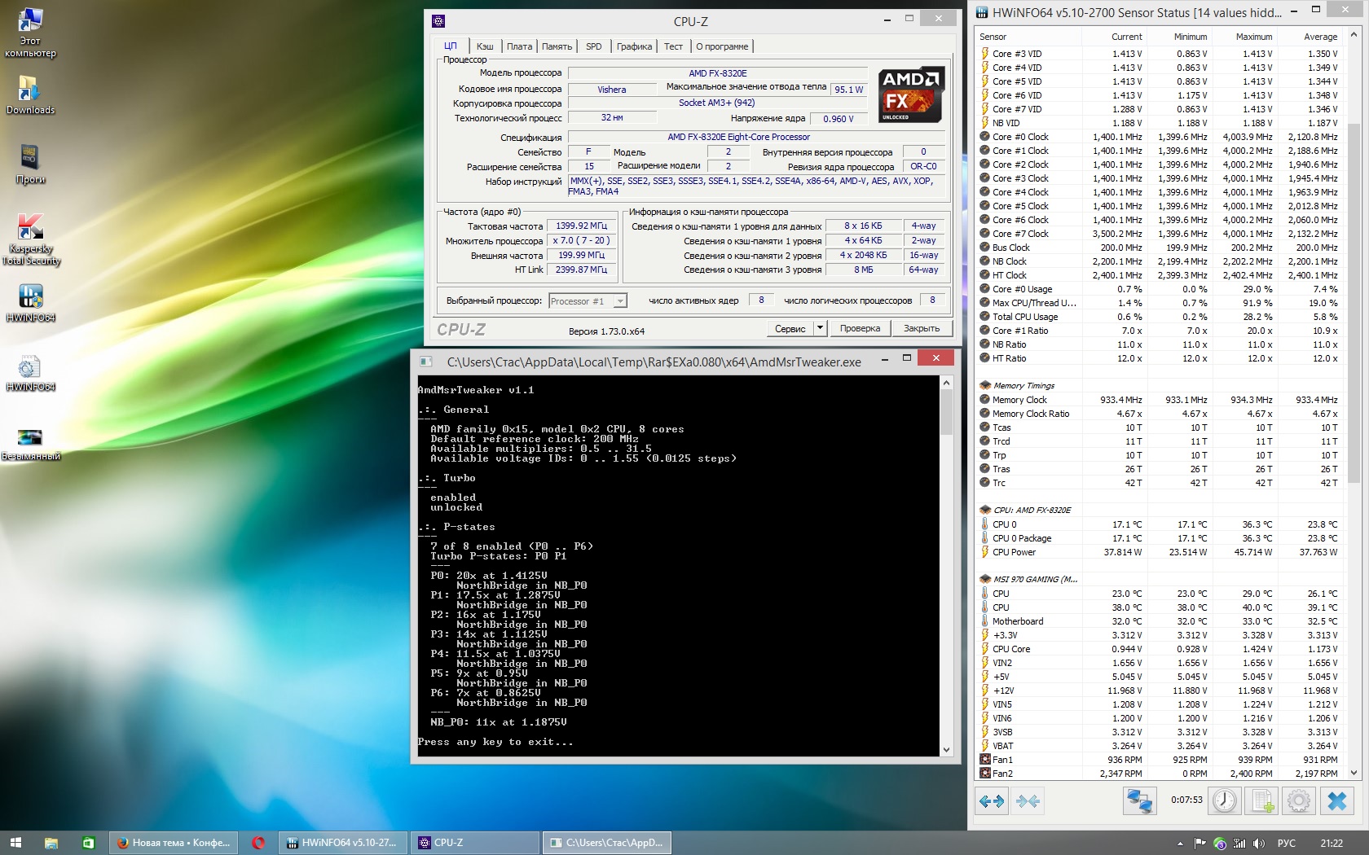
Task: Select the Total CPU Usage sensor row
Action: pyautogui.click(x=1159, y=317)
